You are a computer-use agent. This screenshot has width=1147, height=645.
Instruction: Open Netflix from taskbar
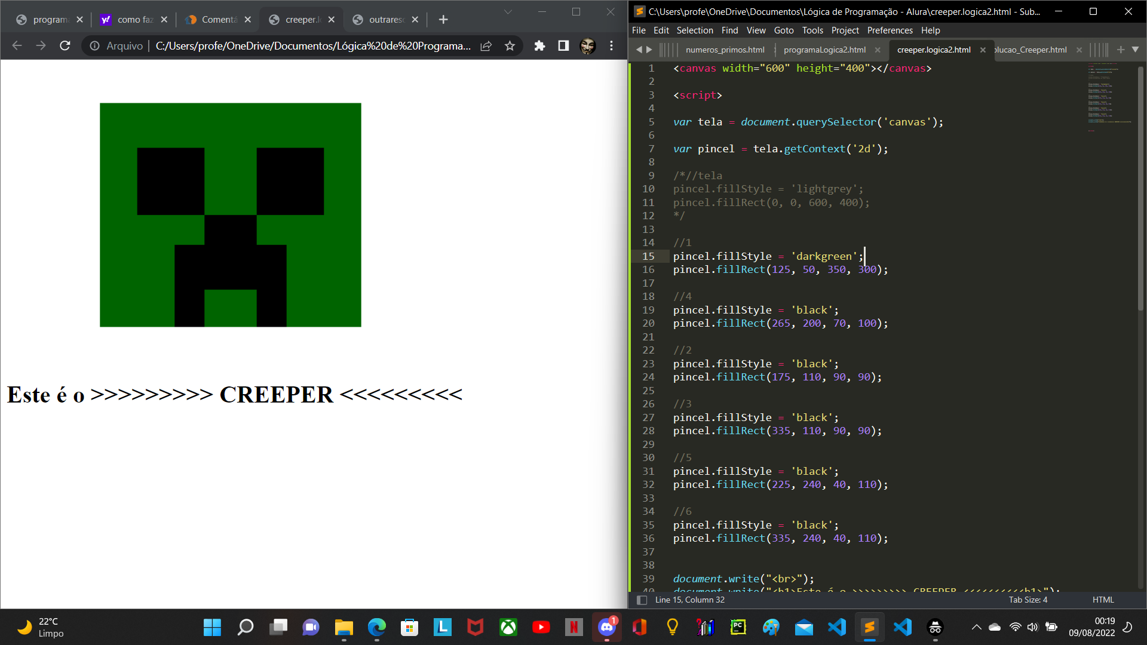pyautogui.click(x=574, y=627)
